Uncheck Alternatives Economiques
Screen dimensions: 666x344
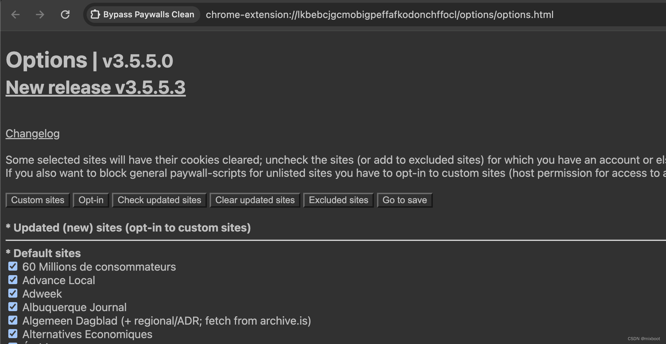coord(13,334)
